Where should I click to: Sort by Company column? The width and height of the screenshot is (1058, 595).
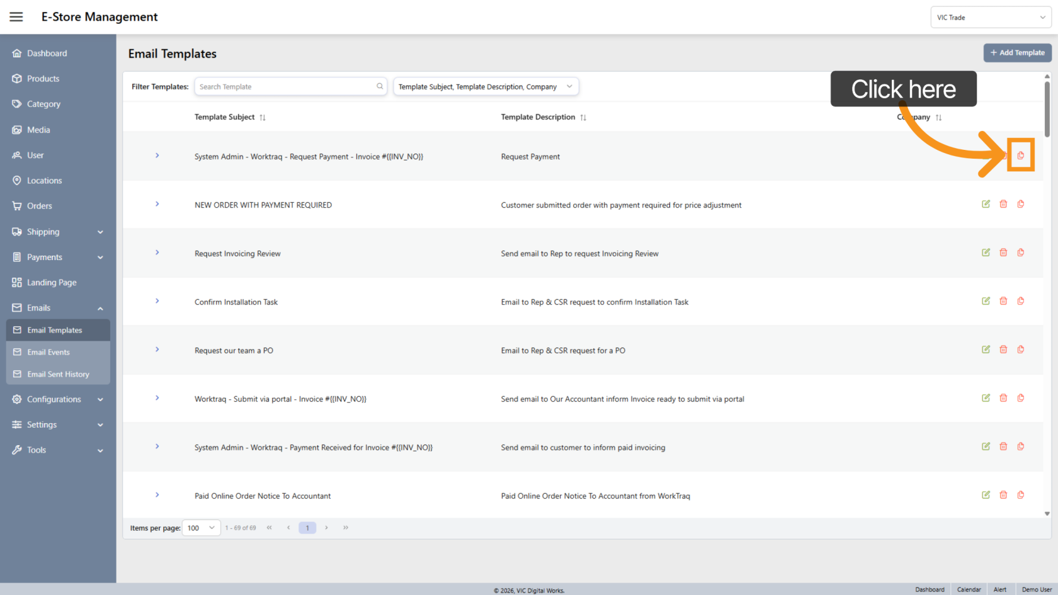tap(938, 118)
